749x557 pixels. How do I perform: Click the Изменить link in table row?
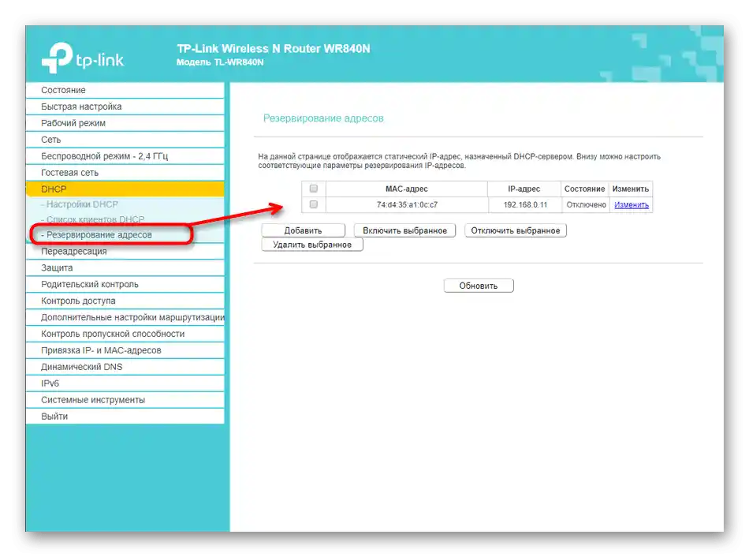[632, 204]
